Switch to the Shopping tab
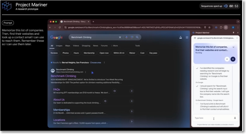Viewport: 246px width, 134px height. [x=86, y=46]
